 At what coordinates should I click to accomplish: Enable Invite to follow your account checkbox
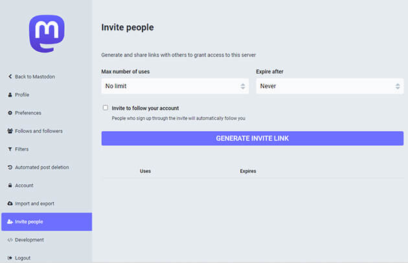pyautogui.click(x=106, y=108)
